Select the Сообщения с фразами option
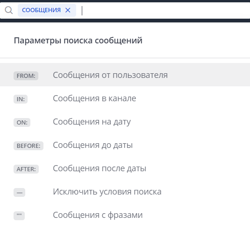 [125, 215]
